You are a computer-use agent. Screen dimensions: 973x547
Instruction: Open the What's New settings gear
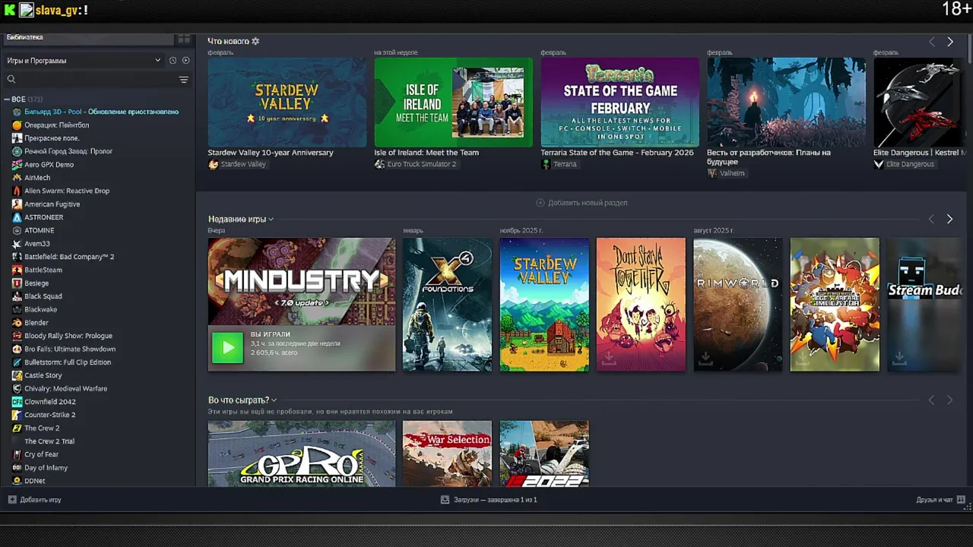(255, 41)
